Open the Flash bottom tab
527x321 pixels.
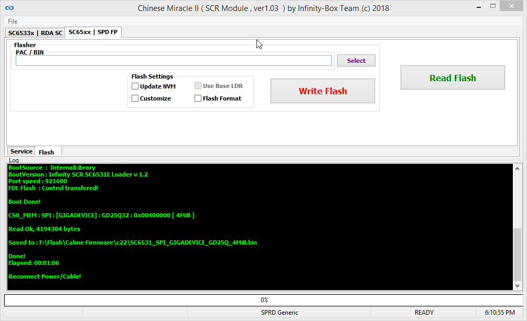[47, 152]
